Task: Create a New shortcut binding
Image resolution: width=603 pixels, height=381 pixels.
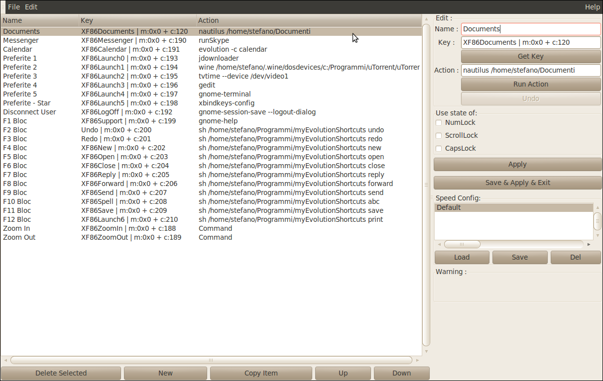Action: (x=165, y=373)
